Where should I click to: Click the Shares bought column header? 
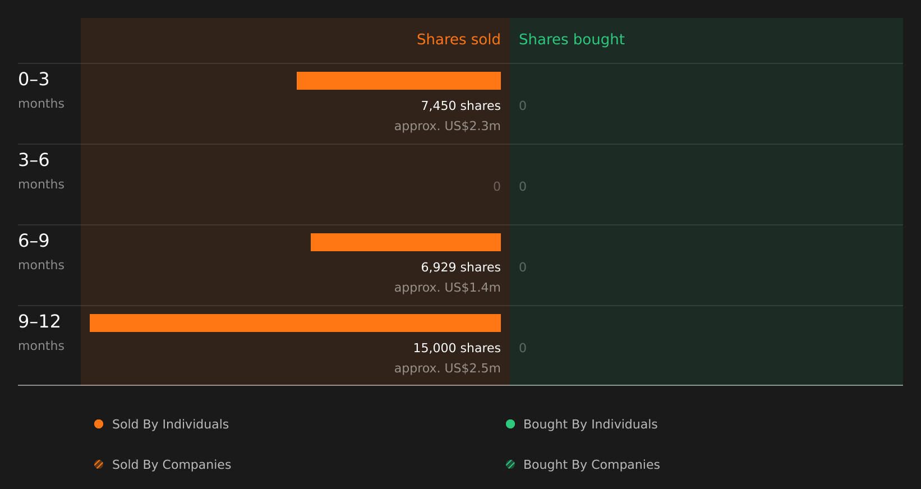point(572,39)
